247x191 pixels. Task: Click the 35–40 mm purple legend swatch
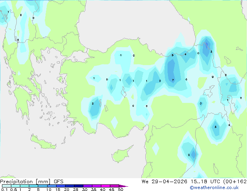pyautogui.click(x=96, y=186)
